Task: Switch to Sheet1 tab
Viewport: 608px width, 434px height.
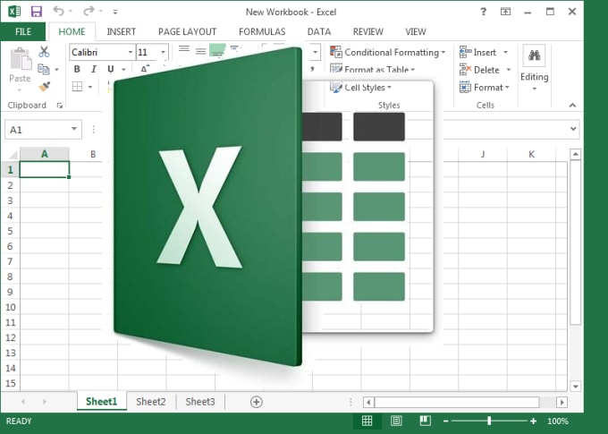Action: [x=102, y=402]
